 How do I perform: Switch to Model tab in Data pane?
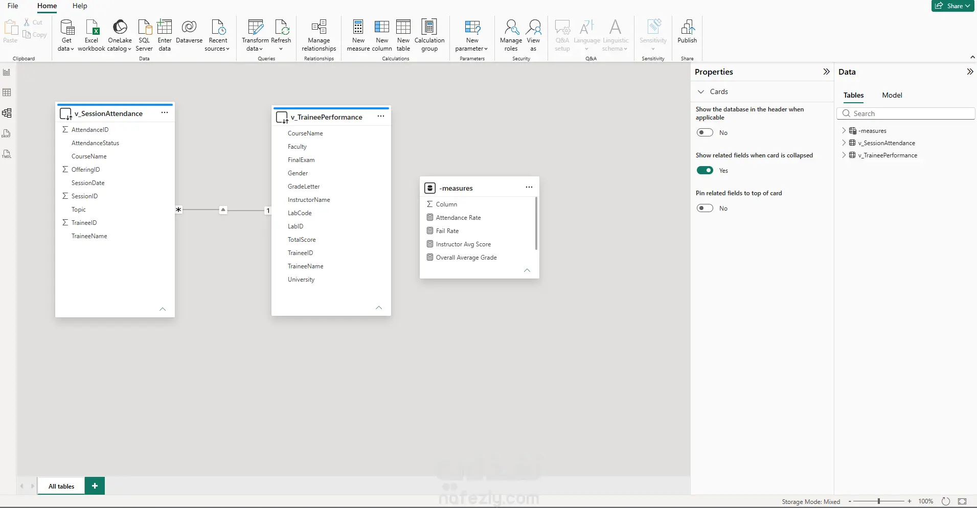(x=892, y=95)
